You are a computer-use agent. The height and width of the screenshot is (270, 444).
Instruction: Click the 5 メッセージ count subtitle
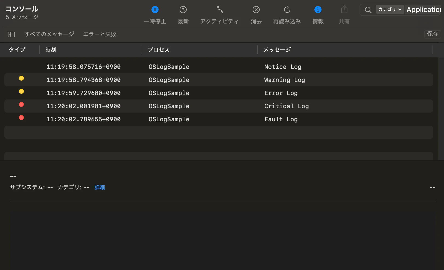[x=22, y=17]
